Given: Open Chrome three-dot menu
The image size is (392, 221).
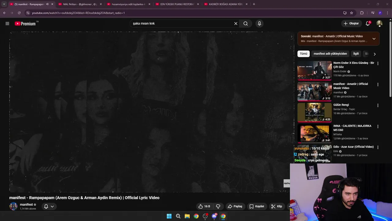Looking at the screenshot, I should click(387, 13).
